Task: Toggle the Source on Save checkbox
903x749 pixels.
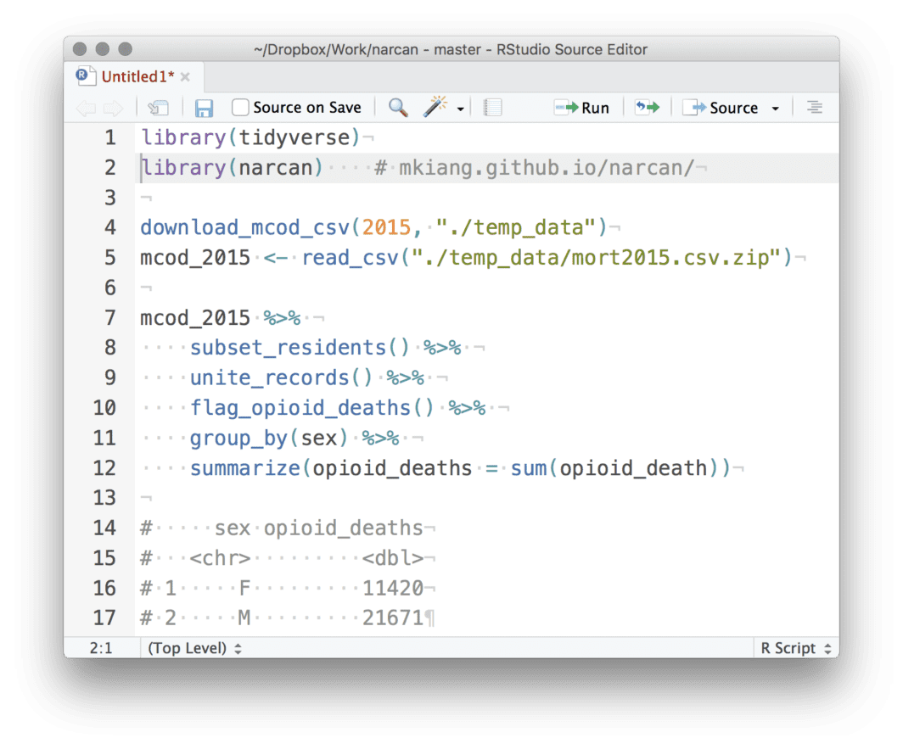Action: click(x=240, y=107)
